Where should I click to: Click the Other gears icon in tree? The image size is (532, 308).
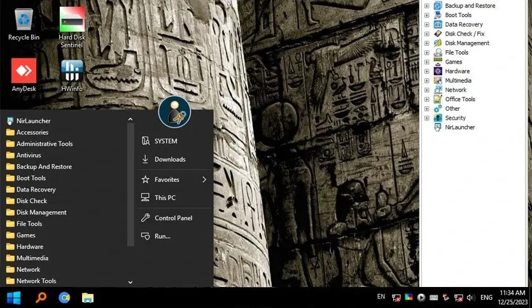[438, 109]
